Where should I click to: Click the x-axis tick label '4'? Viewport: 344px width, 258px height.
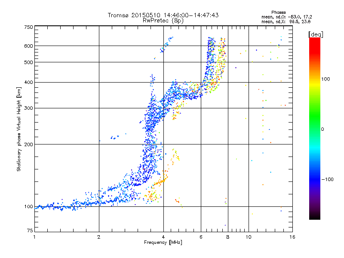163,237
